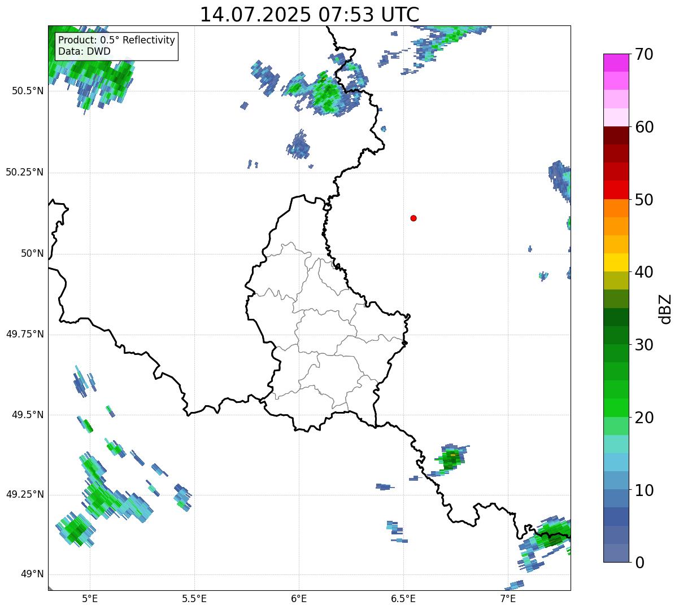Click the 49°N latitude label
679x610 pixels.
click(32, 574)
